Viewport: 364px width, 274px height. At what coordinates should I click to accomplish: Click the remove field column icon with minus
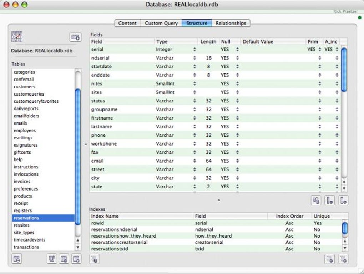point(330,200)
